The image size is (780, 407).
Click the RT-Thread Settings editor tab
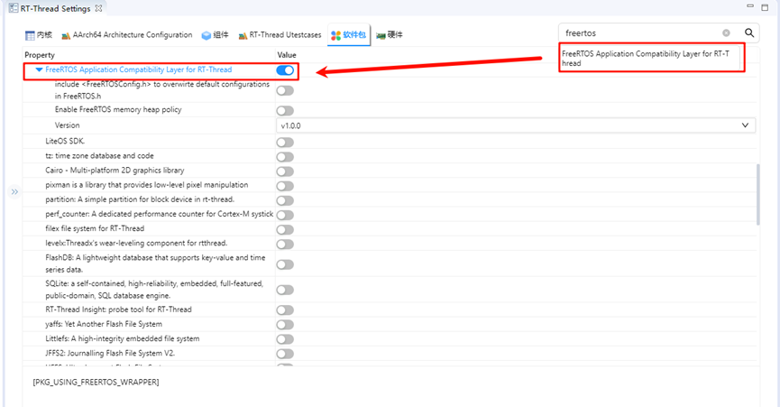pyautogui.click(x=55, y=8)
